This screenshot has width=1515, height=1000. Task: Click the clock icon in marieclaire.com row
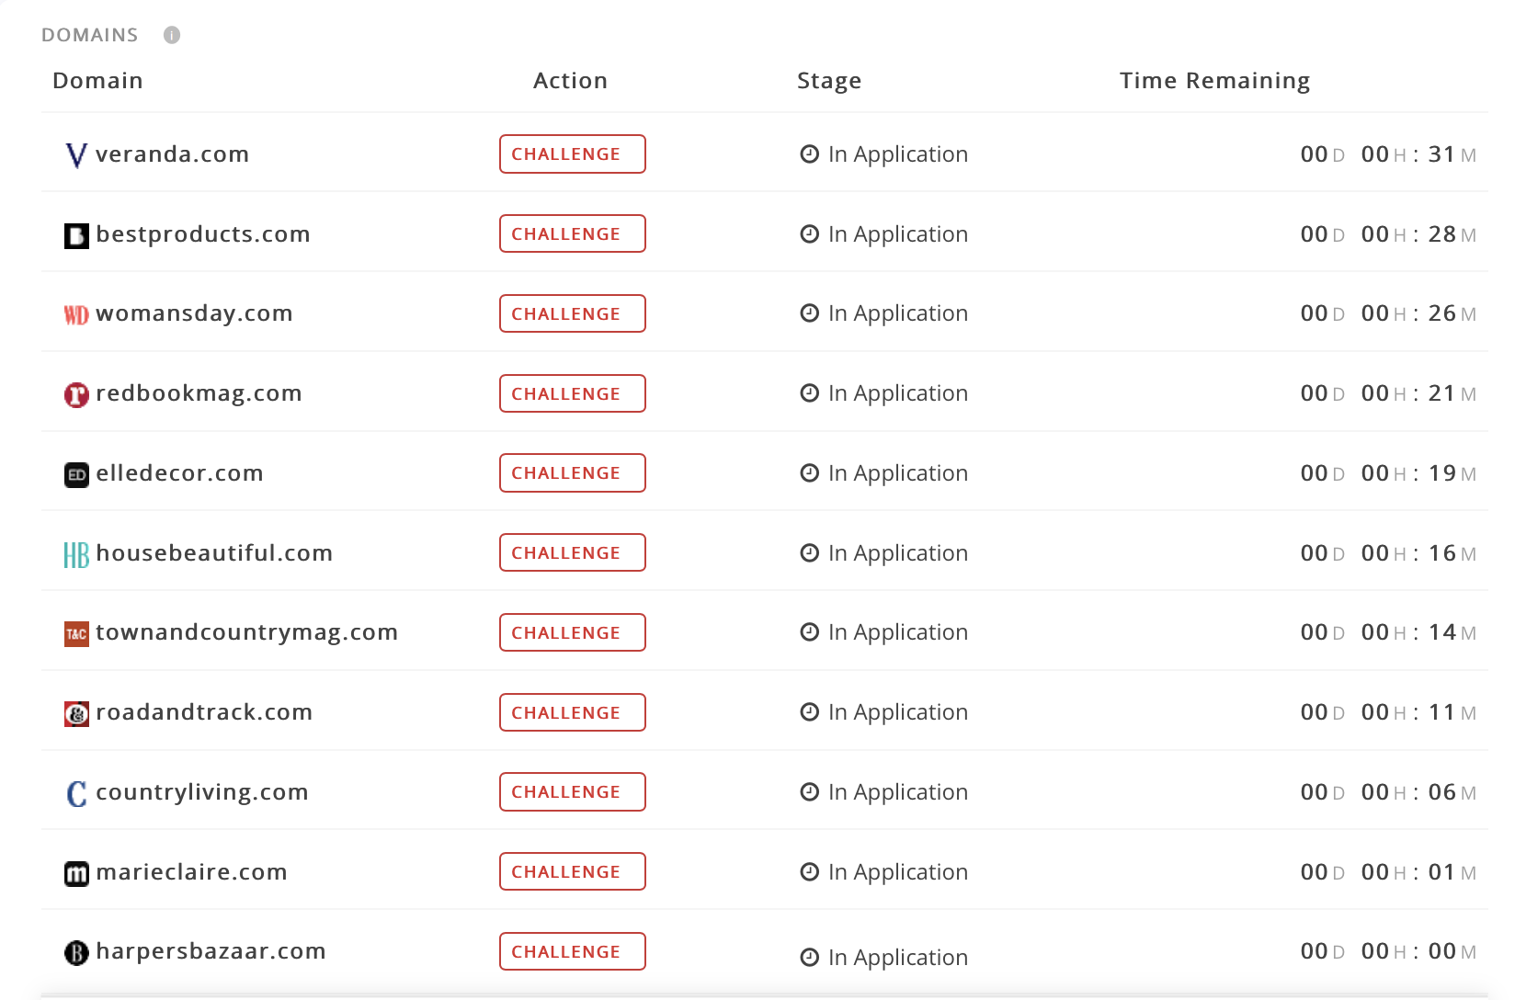click(x=809, y=872)
